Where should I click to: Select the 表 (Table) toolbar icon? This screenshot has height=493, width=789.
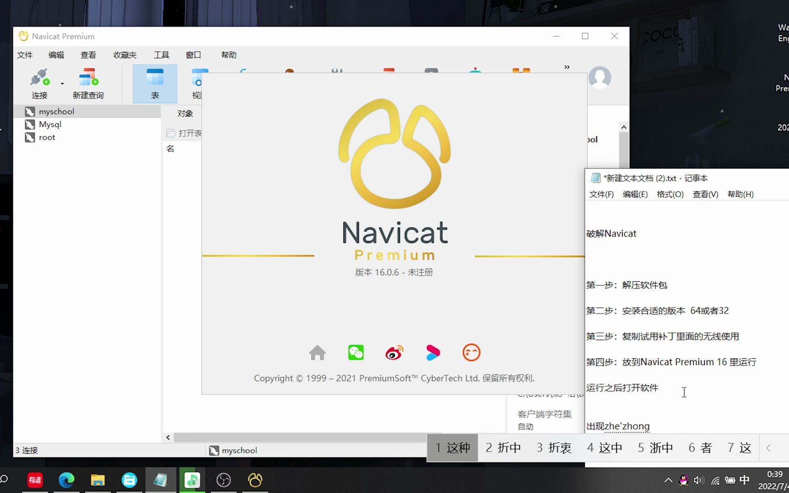155,84
